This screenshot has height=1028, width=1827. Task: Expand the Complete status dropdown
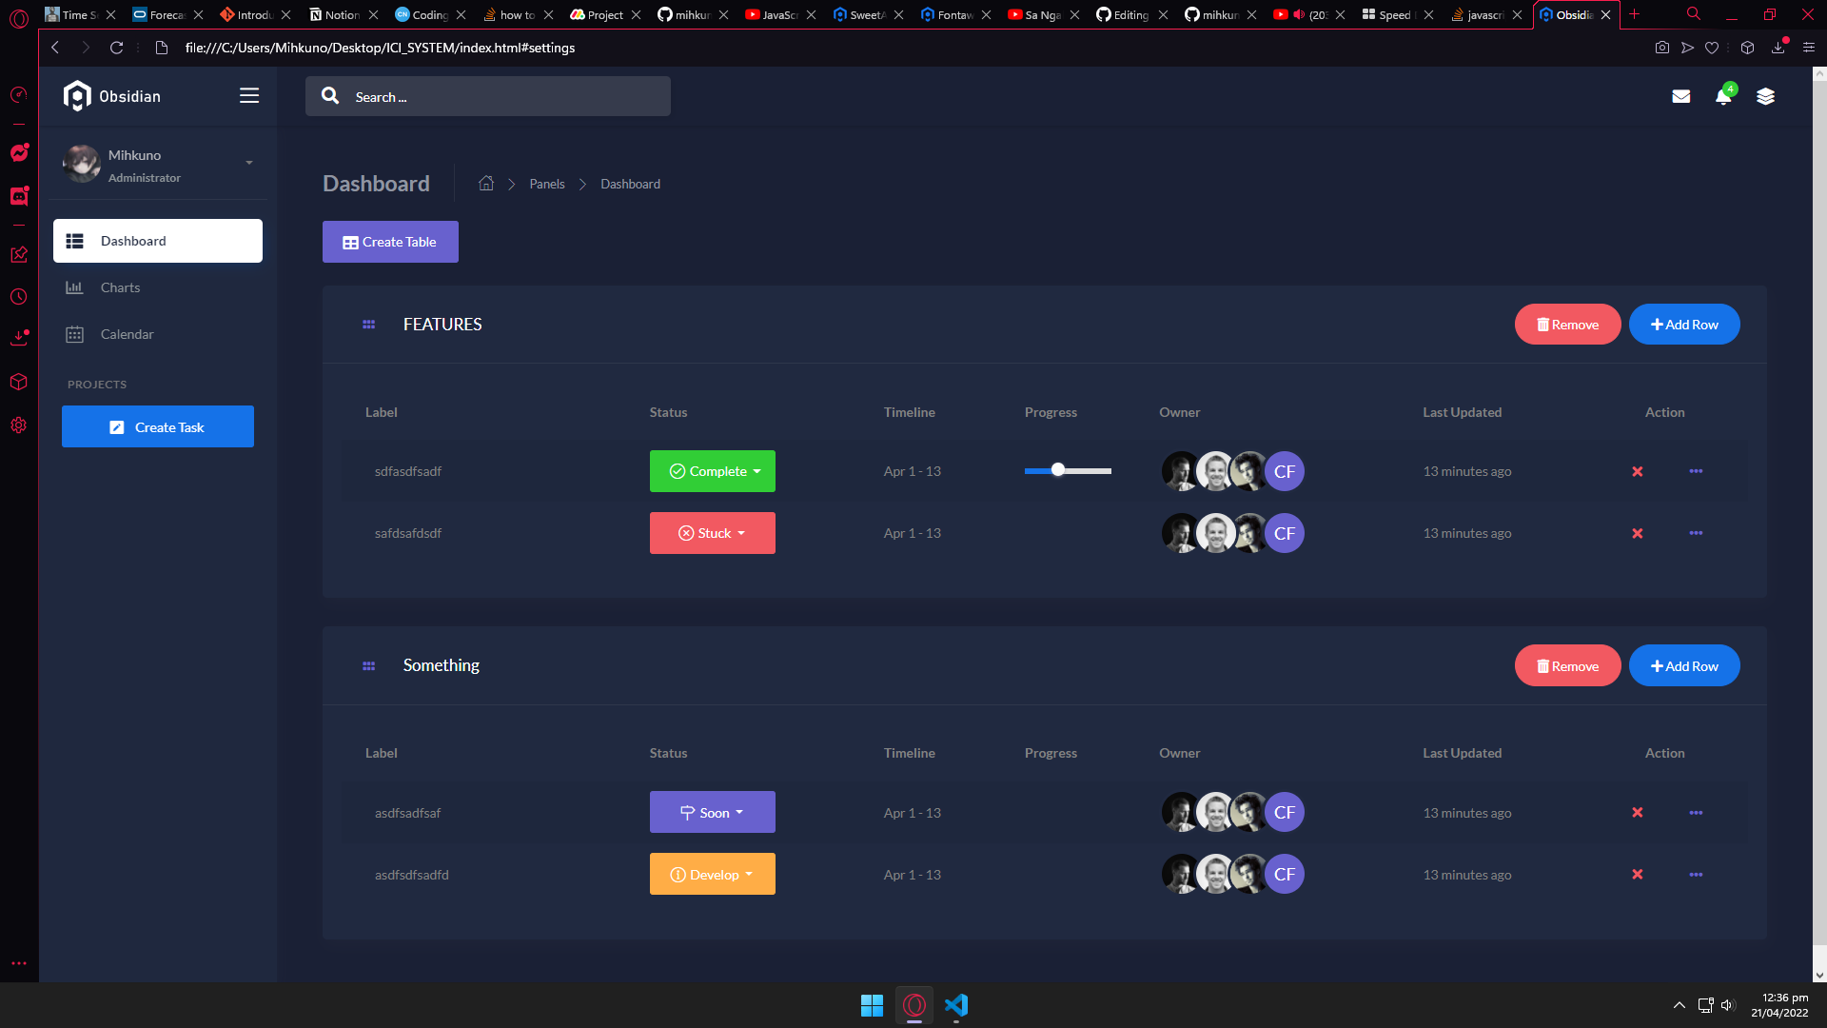pos(712,470)
